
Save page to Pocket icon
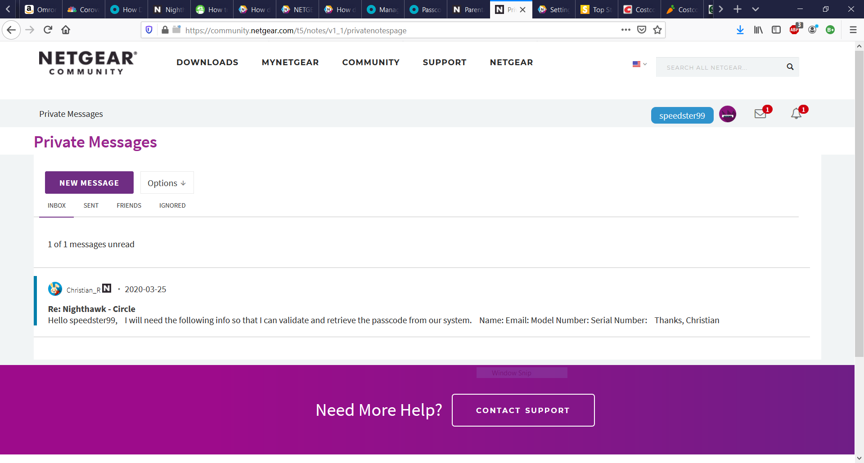pyautogui.click(x=642, y=30)
